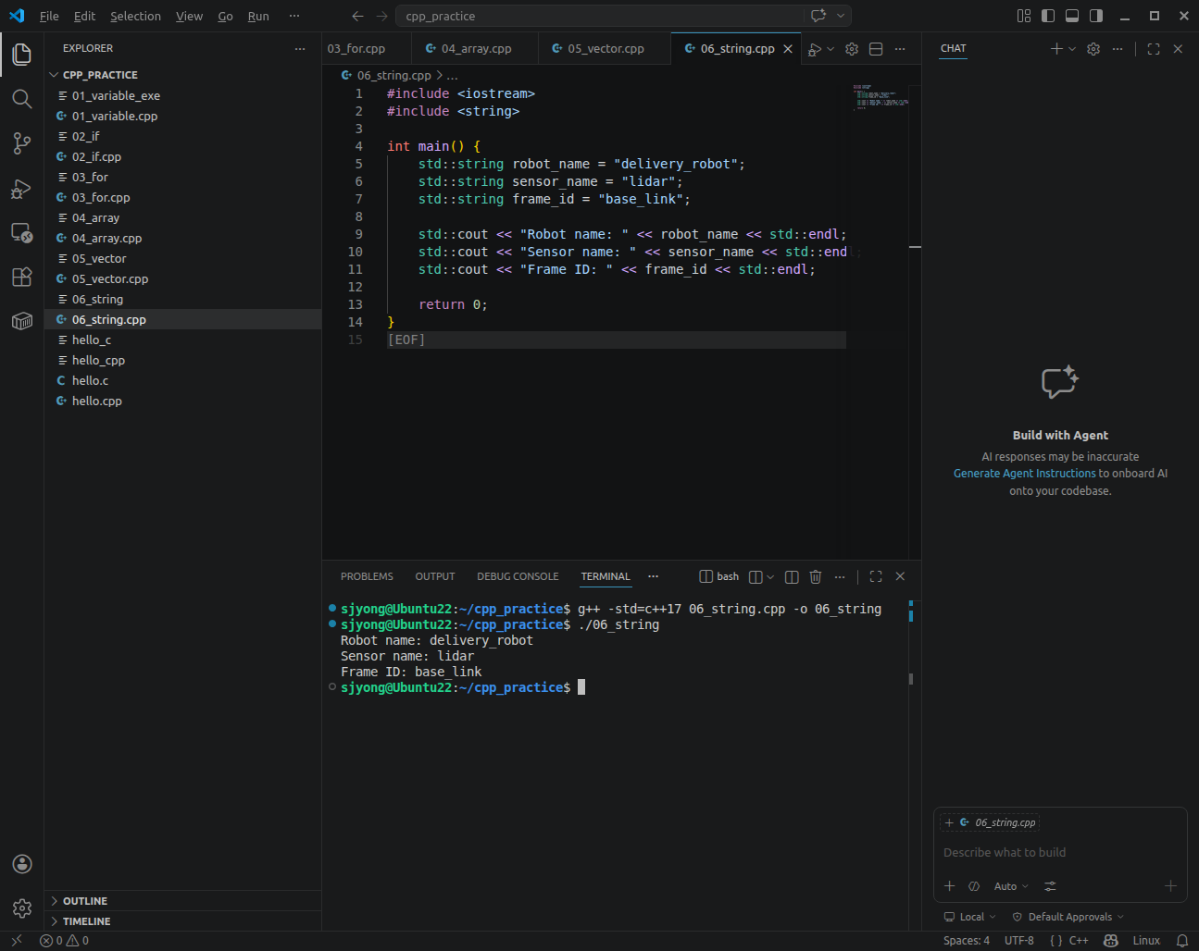Click the UTF-8 encoding indicator
This screenshot has width=1199, height=951.
pos(1018,941)
